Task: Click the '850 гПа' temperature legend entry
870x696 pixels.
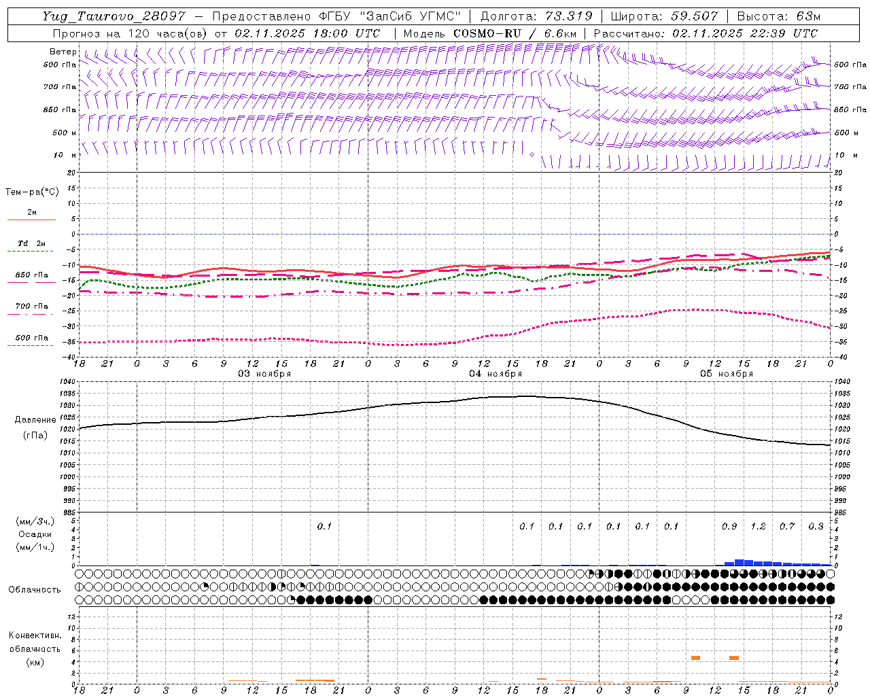Action: (32, 275)
